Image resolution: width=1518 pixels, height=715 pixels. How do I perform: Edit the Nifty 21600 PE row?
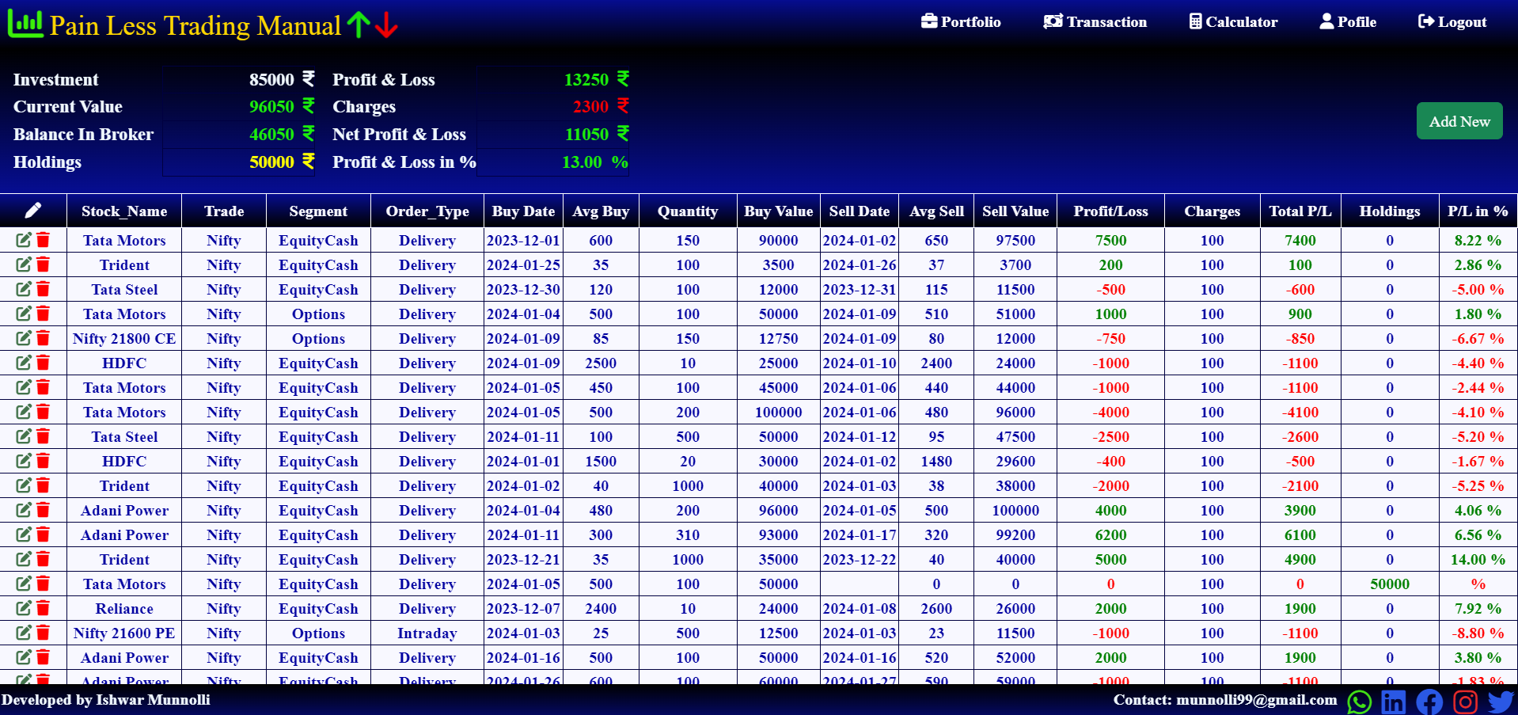point(24,633)
